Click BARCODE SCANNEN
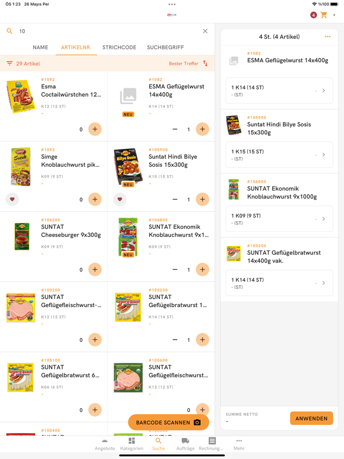This screenshot has height=459, width=344. (x=169, y=422)
